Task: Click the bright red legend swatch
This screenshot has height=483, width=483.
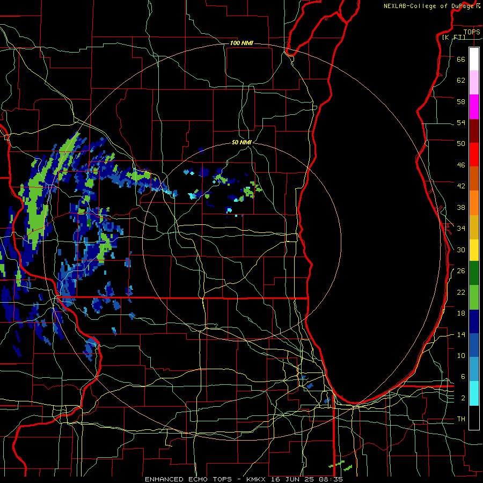Action: [474, 155]
